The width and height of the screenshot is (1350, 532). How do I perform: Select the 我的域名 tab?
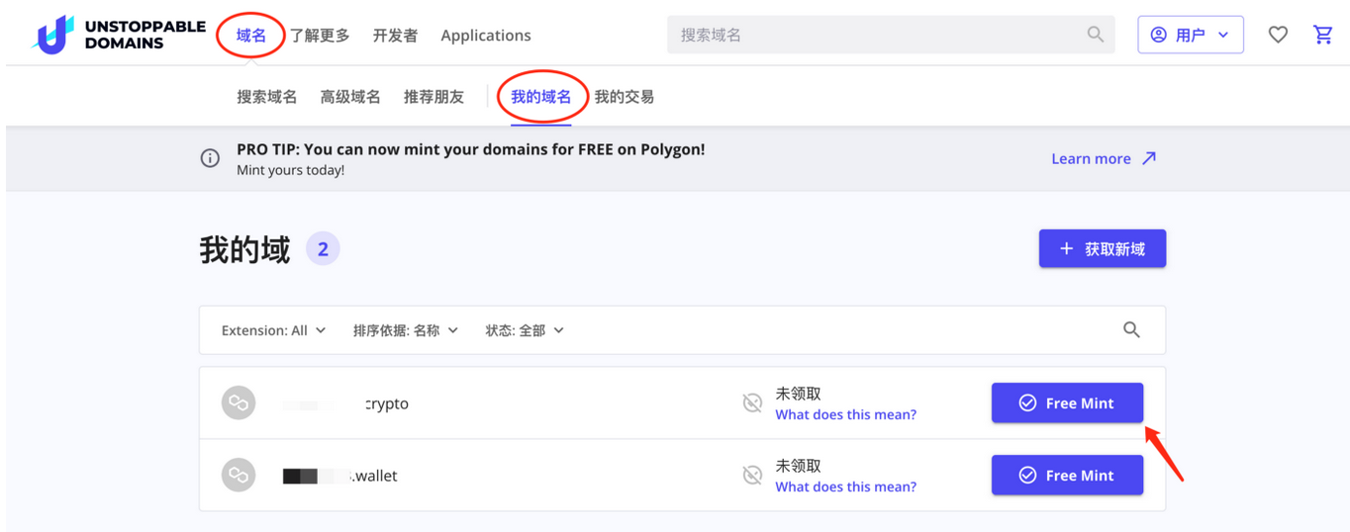(x=541, y=97)
